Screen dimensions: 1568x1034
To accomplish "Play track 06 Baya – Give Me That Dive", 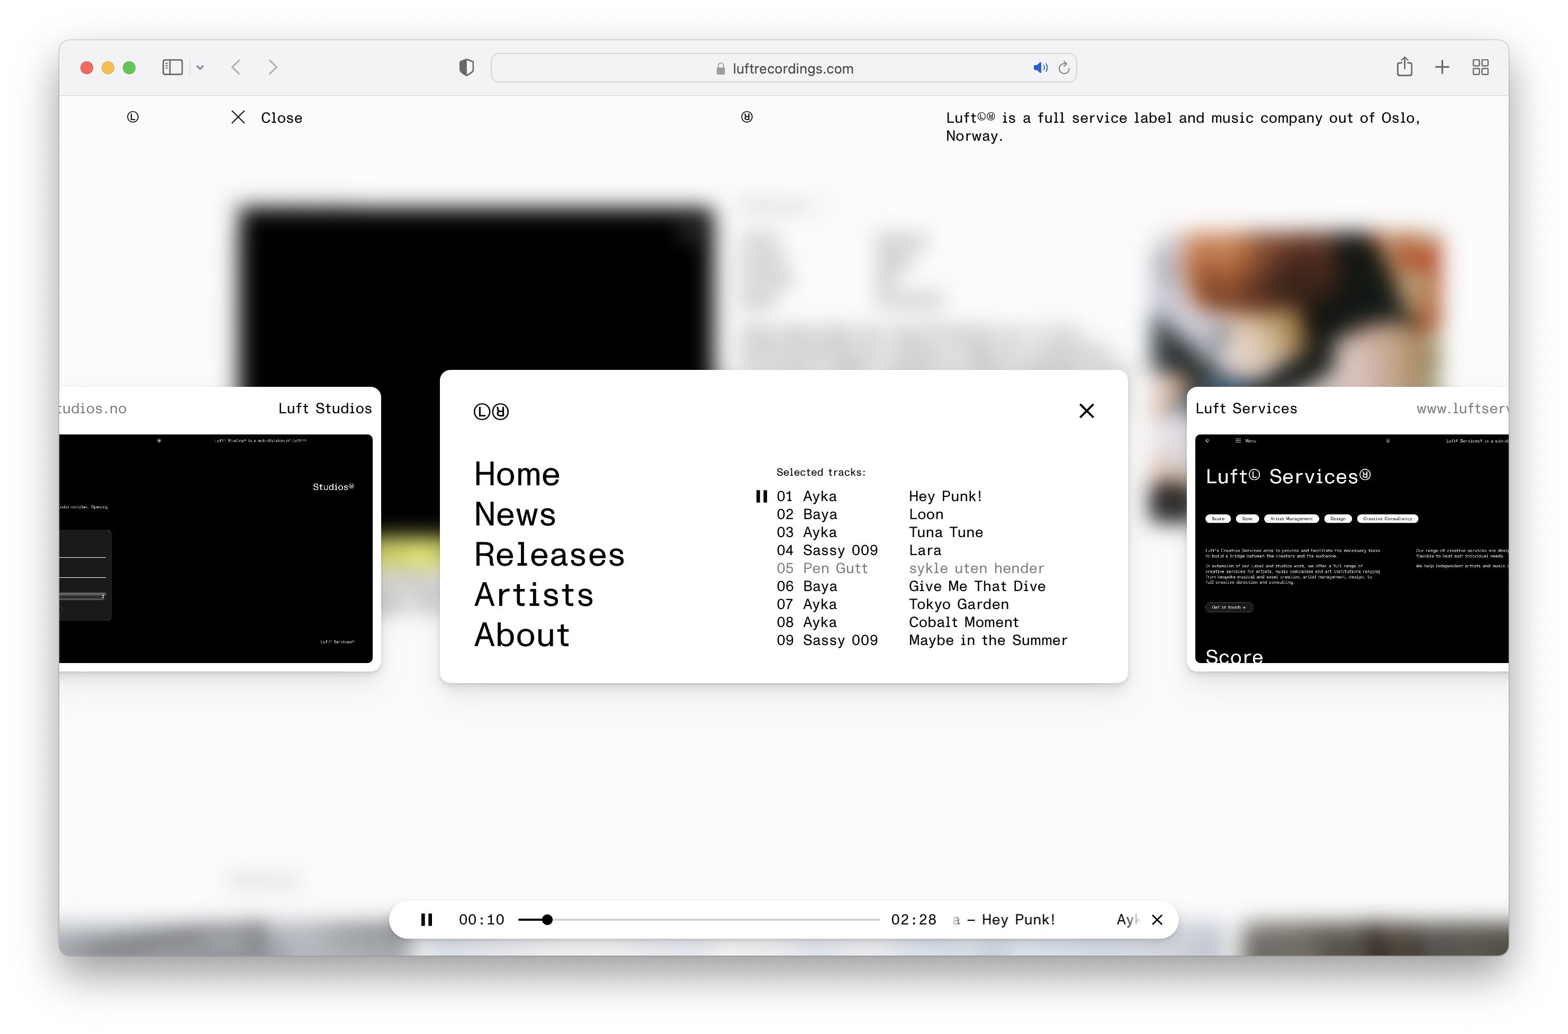I will pos(922,586).
